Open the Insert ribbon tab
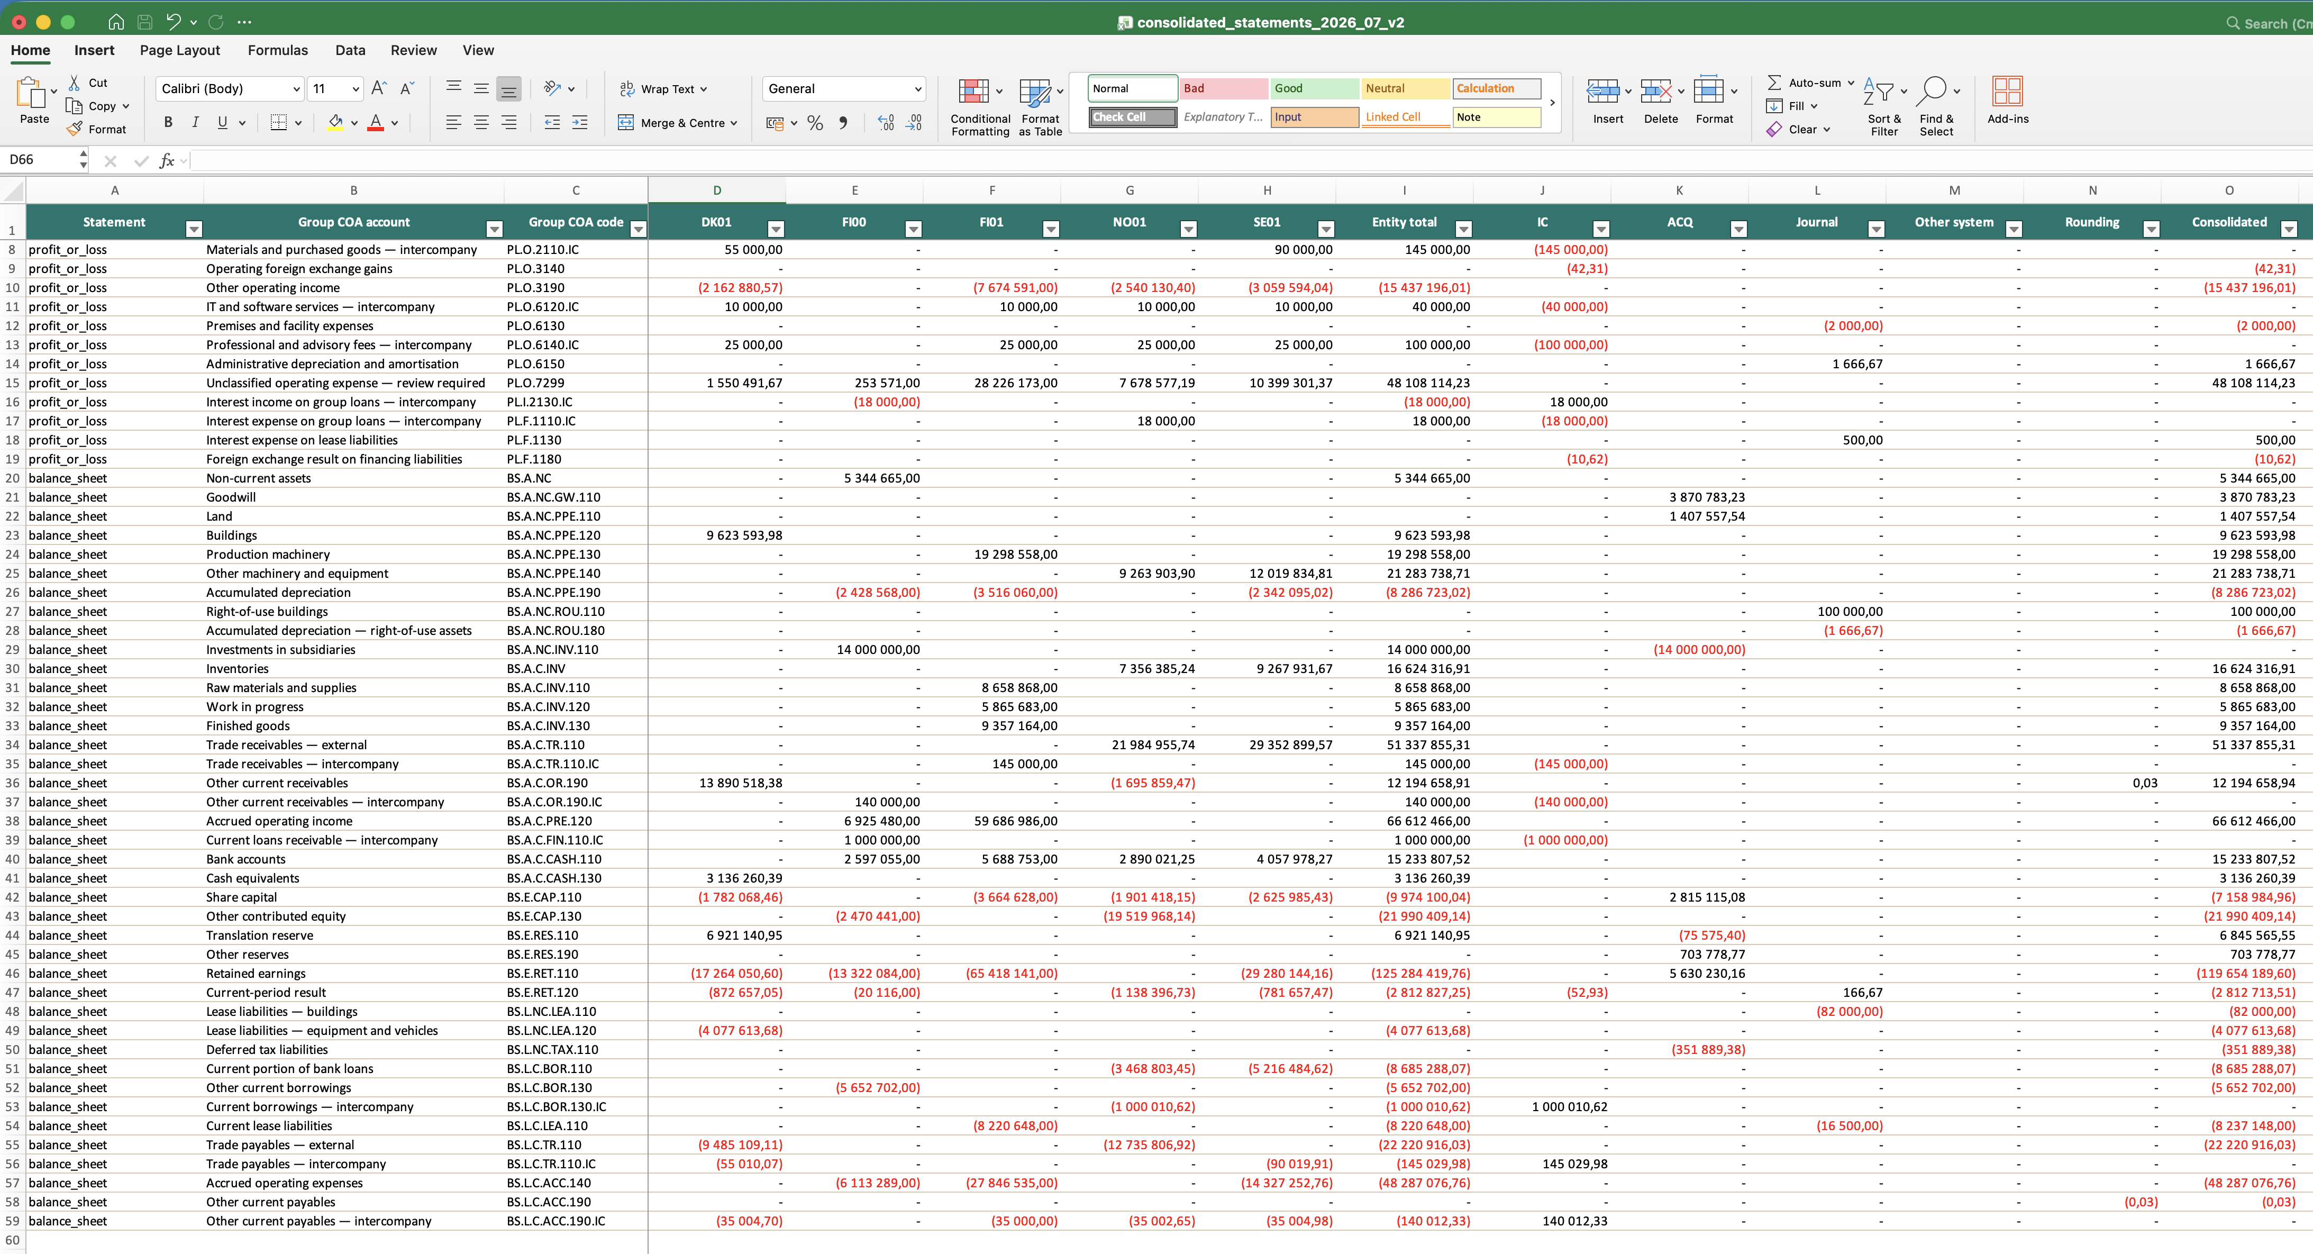Image resolution: width=2313 pixels, height=1254 pixels. click(x=94, y=50)
